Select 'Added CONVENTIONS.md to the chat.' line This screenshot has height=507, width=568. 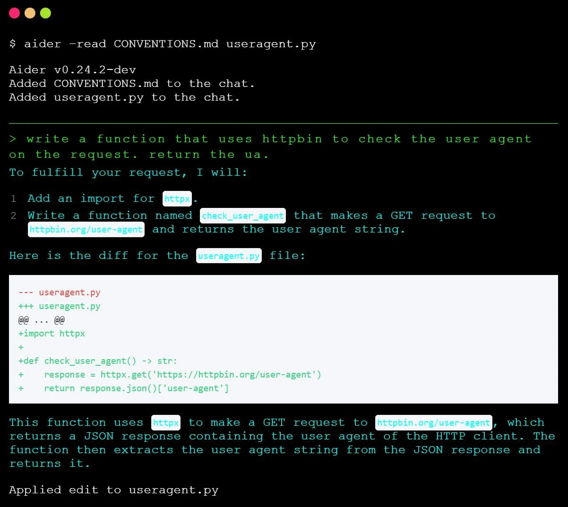point(132,84)
